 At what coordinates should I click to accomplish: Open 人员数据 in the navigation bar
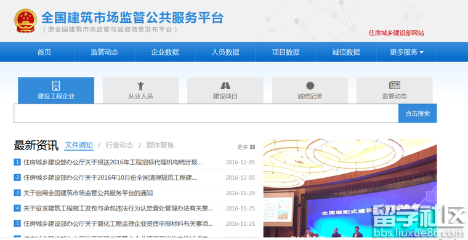point(225,52)
